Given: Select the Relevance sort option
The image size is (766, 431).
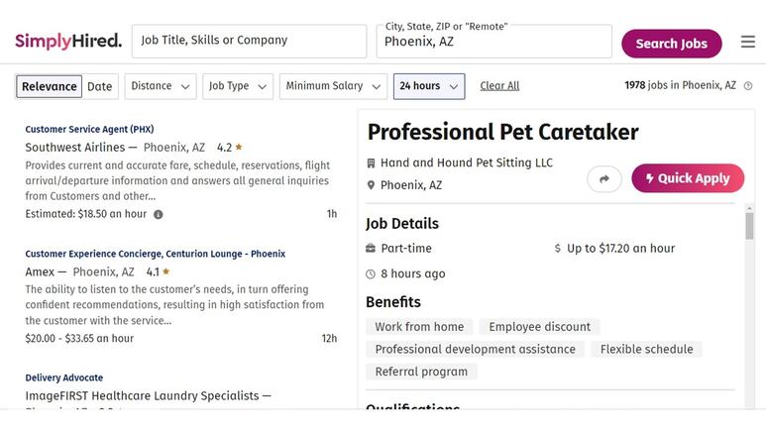Looking at the screenshot, I should (x=49, y=86).
